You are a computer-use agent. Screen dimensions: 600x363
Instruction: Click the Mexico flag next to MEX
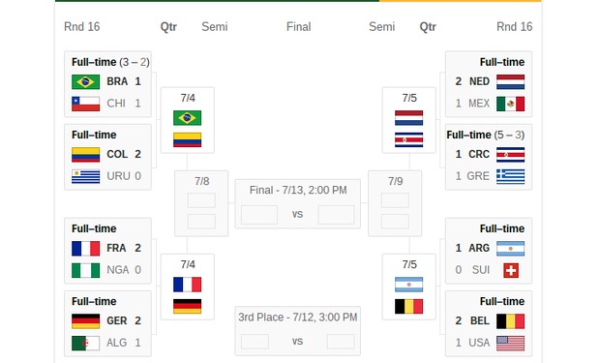pyautogui.click(x=510, y=104)
